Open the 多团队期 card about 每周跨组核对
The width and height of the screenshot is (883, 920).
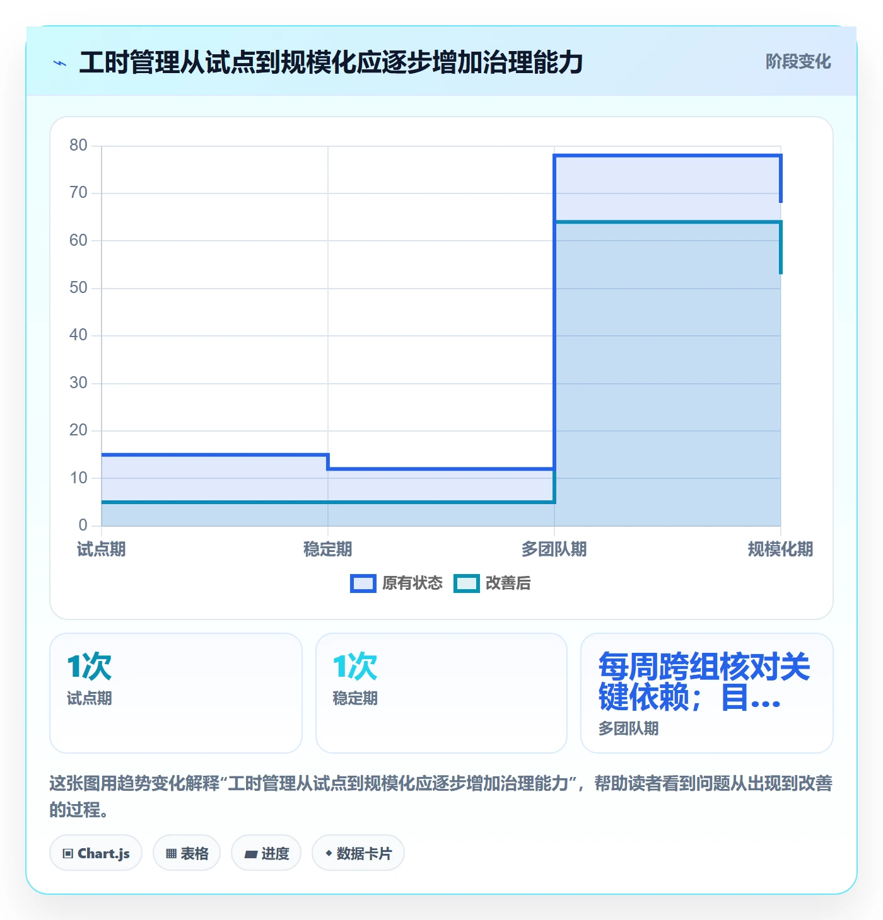click(707, 693)
